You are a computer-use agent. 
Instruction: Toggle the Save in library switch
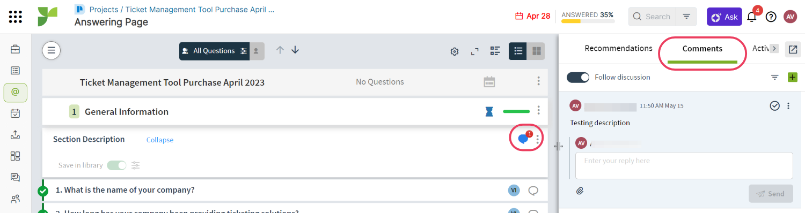click(x=116, y=165)
